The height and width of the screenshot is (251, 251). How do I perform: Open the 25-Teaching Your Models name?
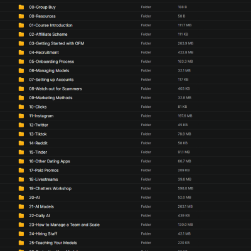[53, 243]
